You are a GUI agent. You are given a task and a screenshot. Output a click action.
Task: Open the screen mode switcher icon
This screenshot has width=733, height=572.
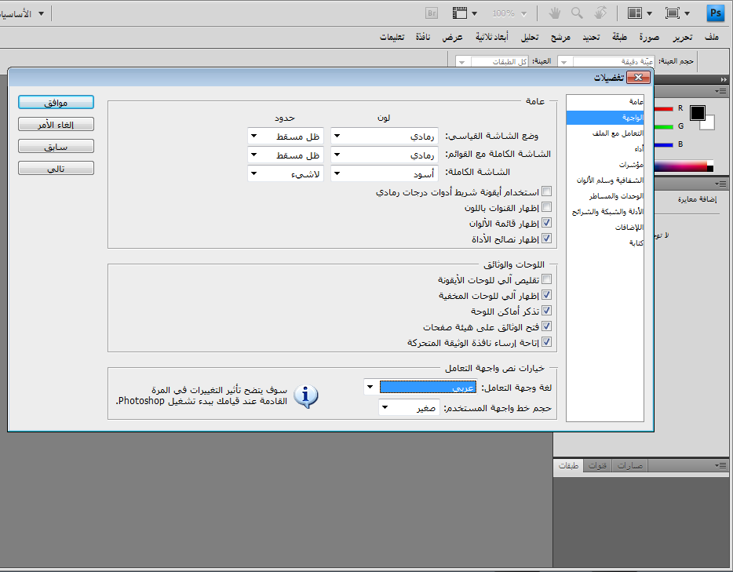point(673,13)
